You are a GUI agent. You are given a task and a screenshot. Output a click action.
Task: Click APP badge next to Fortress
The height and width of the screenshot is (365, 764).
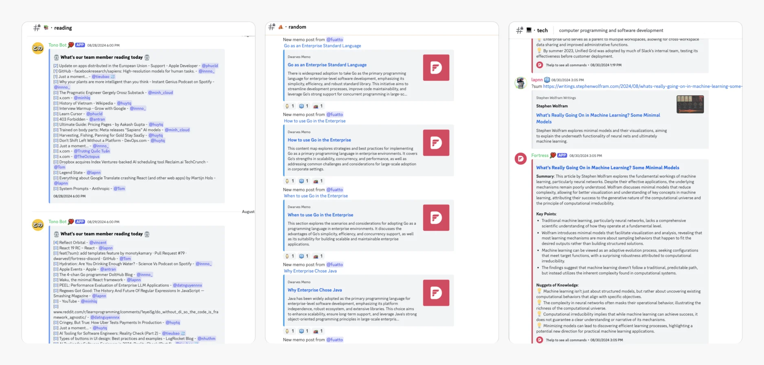point(562,155)
